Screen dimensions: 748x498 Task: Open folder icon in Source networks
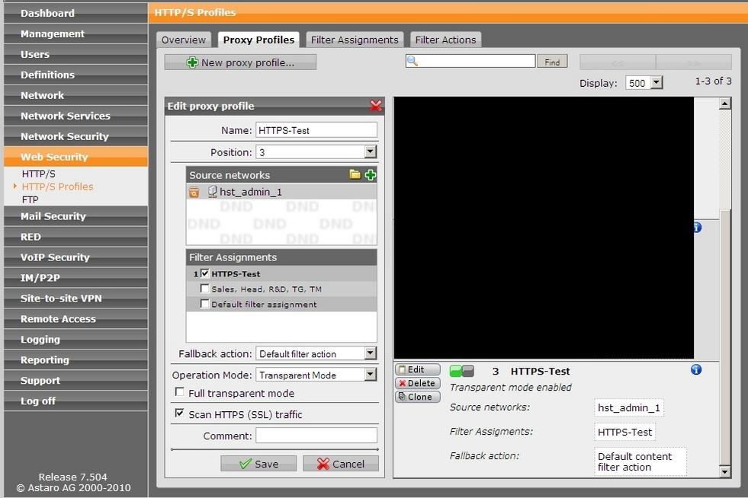point(355,175)
